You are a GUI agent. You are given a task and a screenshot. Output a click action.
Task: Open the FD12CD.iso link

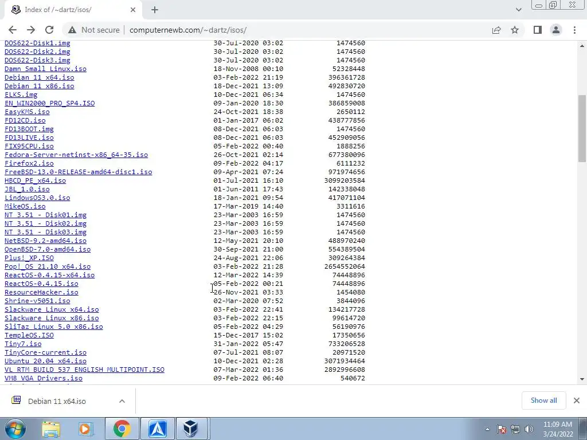(25, 120)
